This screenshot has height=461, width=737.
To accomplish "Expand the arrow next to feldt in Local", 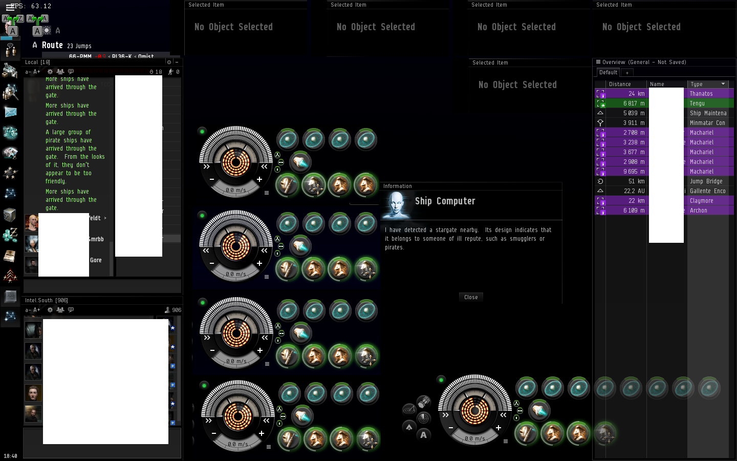I will coord(105,218).
